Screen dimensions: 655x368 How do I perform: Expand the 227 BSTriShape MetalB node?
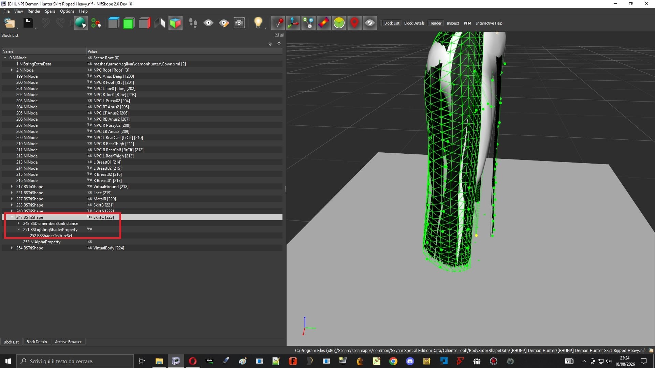coord(12,199)
